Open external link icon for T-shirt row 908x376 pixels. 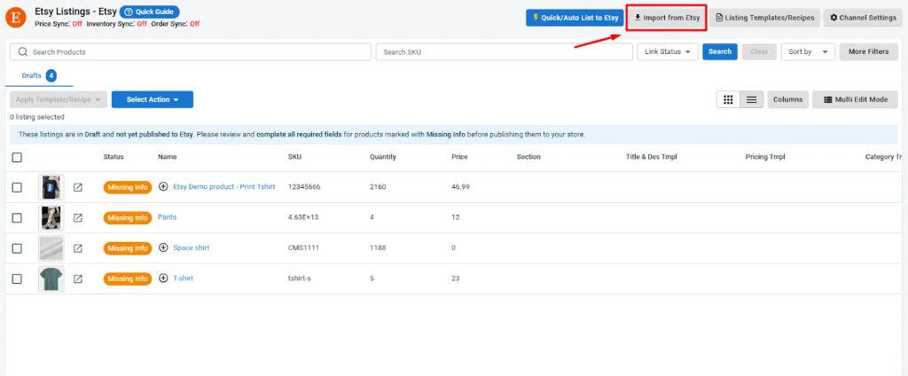(78, 278)
